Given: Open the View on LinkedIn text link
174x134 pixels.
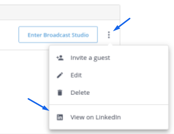Looking at the screenshot, I should [96, 117].
